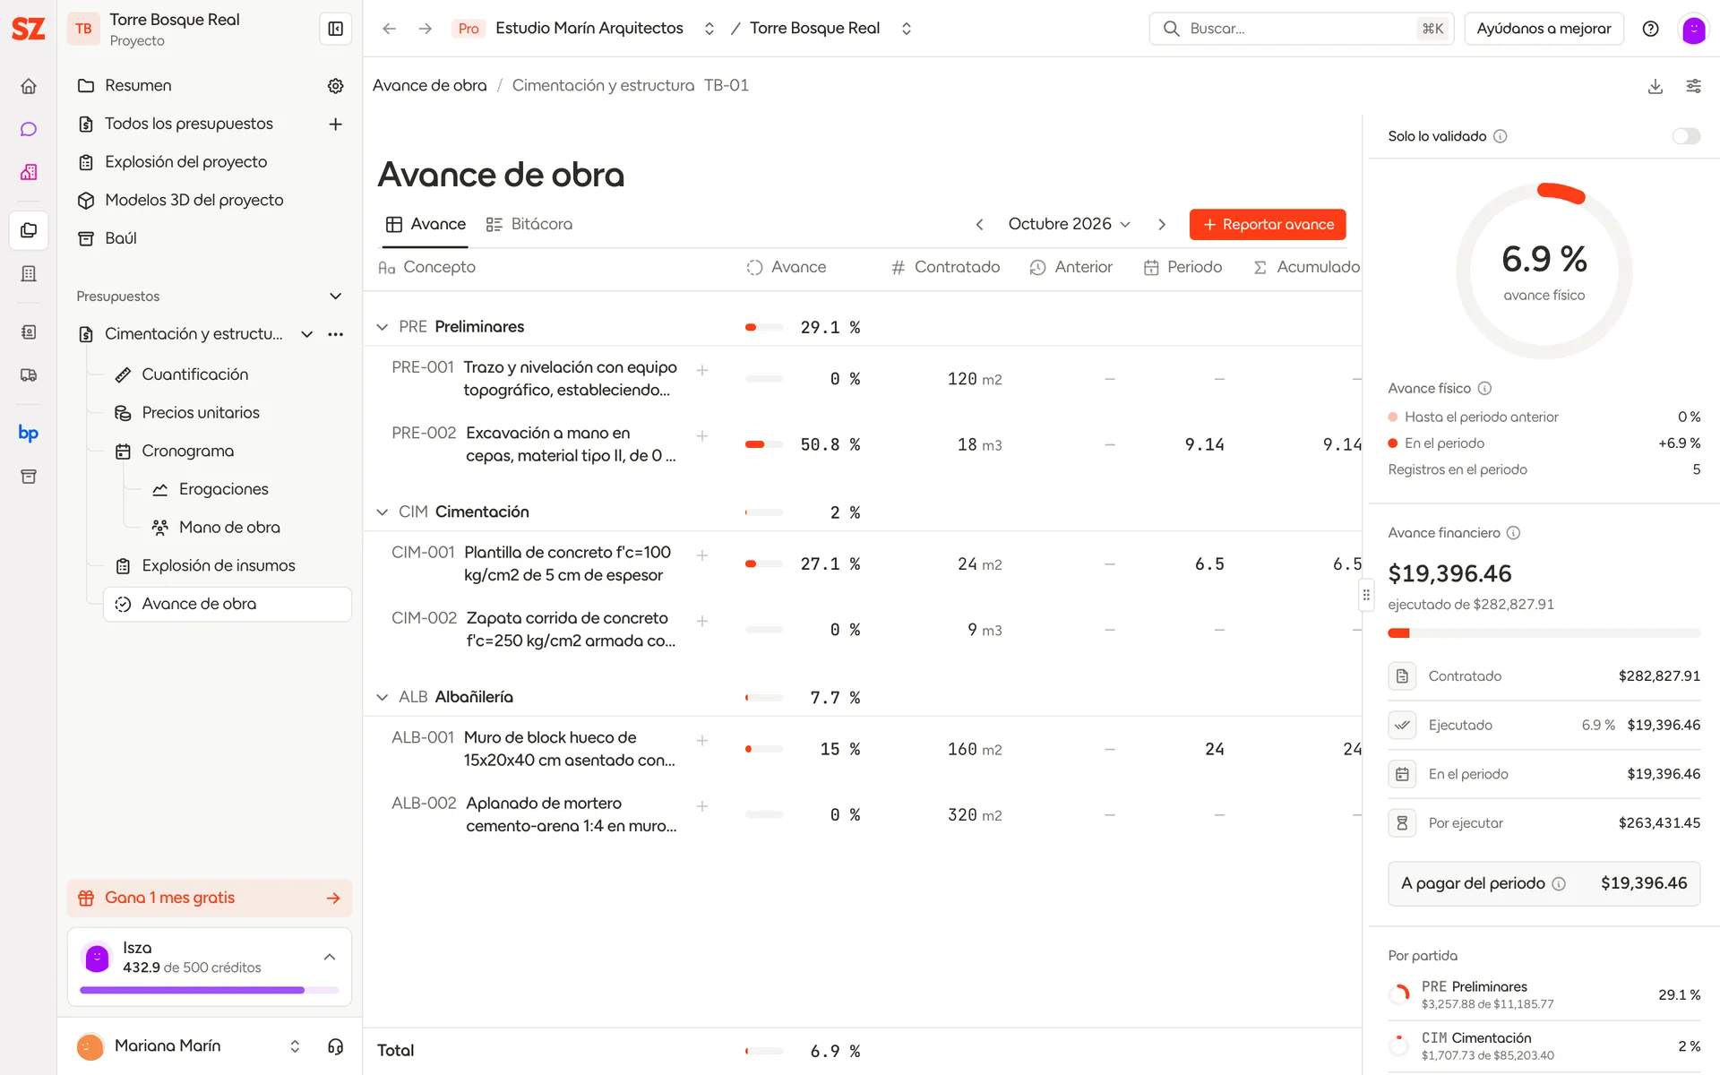
Task: Collapse the Albañilería group
Action: 383,697
